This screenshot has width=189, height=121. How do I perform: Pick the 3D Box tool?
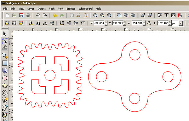(5, 71)
